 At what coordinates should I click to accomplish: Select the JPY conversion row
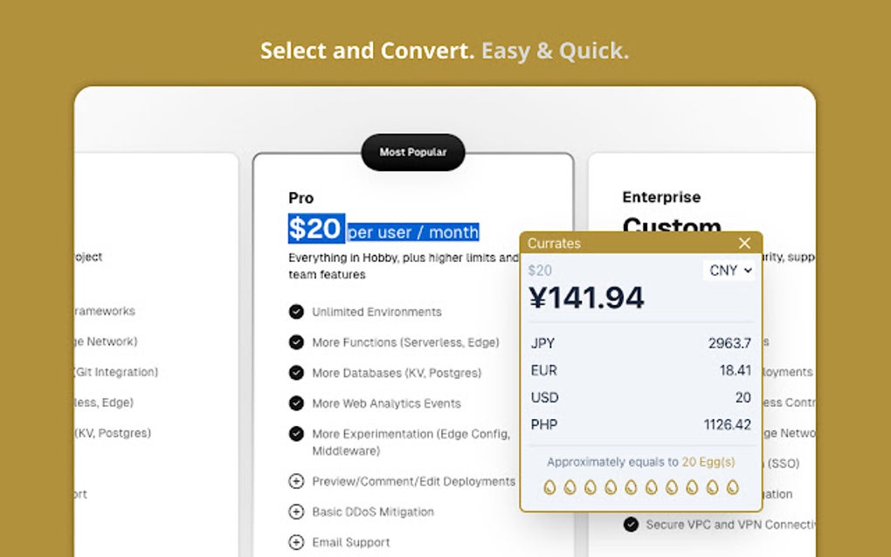coord(642,344)
